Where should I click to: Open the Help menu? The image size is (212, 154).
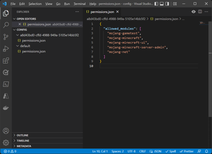click(93, 4)
